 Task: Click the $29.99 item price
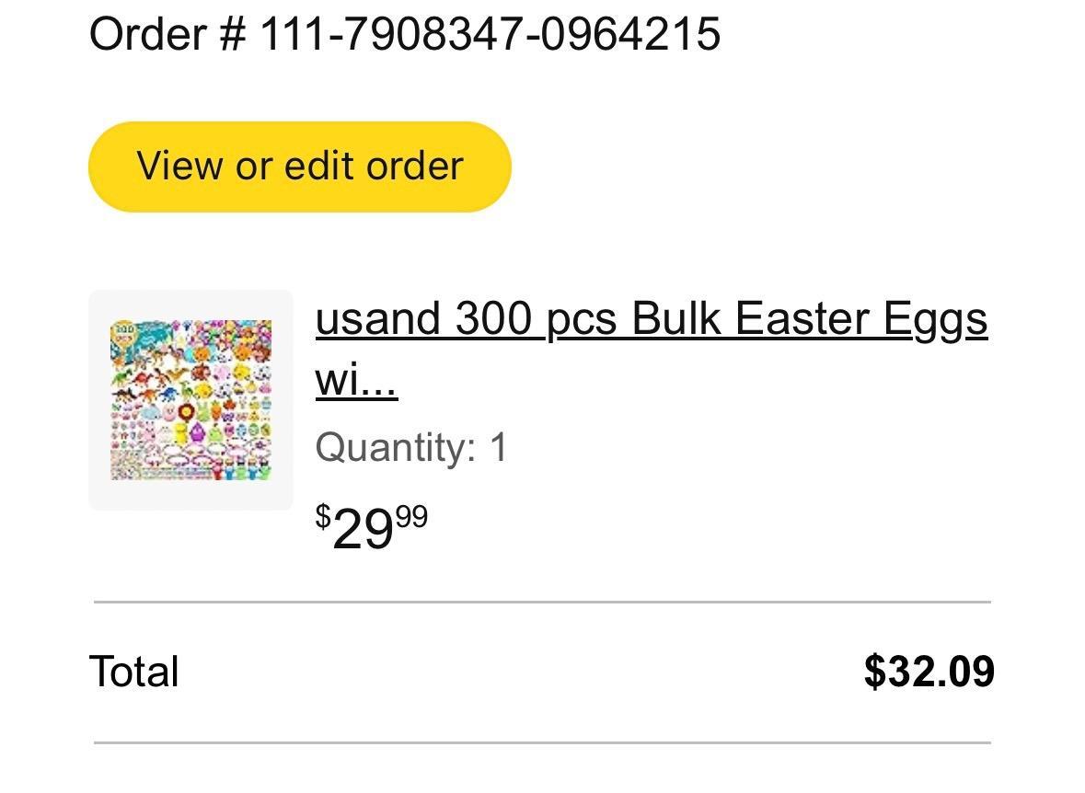coord(372,529)
